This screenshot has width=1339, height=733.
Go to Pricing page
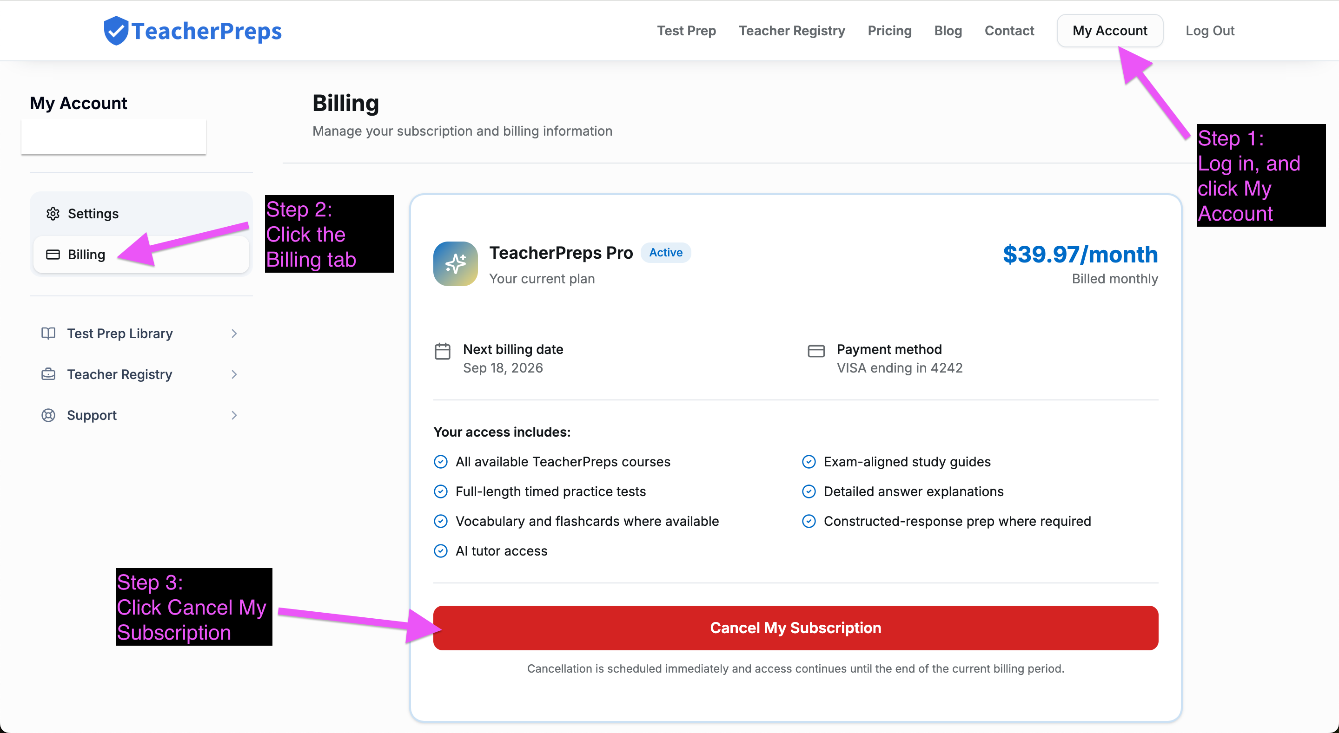[x=889, y=31]
